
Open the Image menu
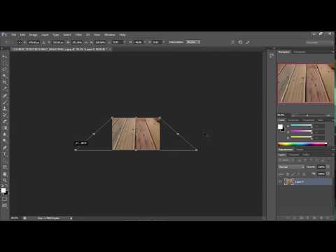(x=33, y=35)
